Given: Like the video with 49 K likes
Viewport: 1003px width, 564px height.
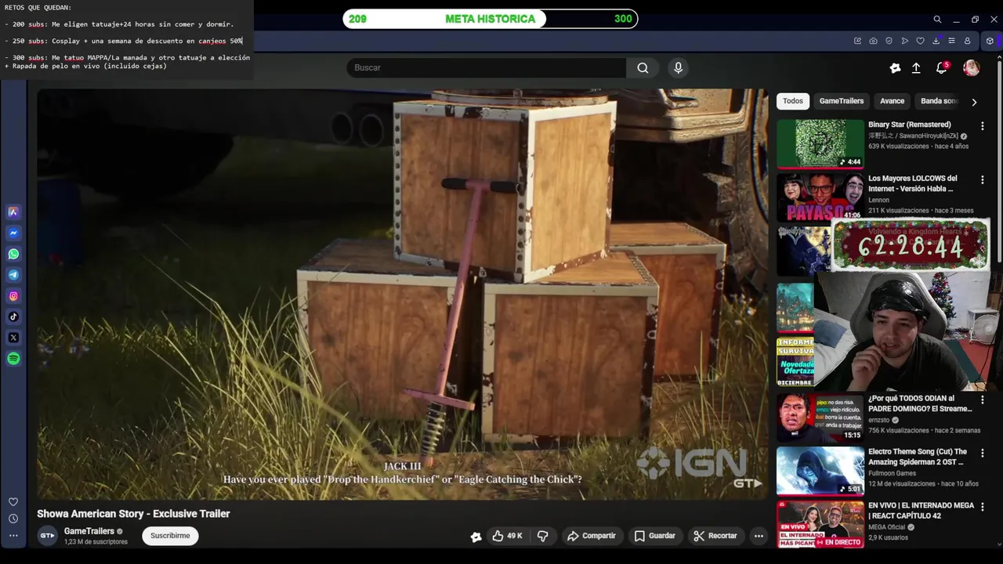Looking at the screenshot, I should pos(507,536).
